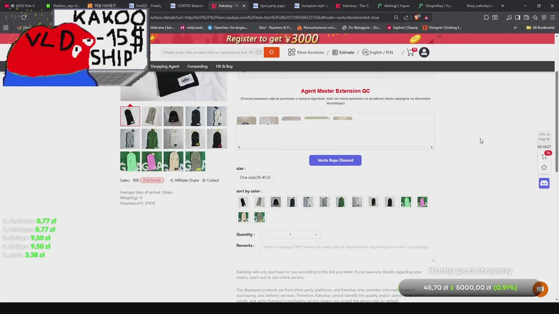Select the grey balaclava thumbnail in the first row
The image size is (559, 314).
(x=152, y=116)
